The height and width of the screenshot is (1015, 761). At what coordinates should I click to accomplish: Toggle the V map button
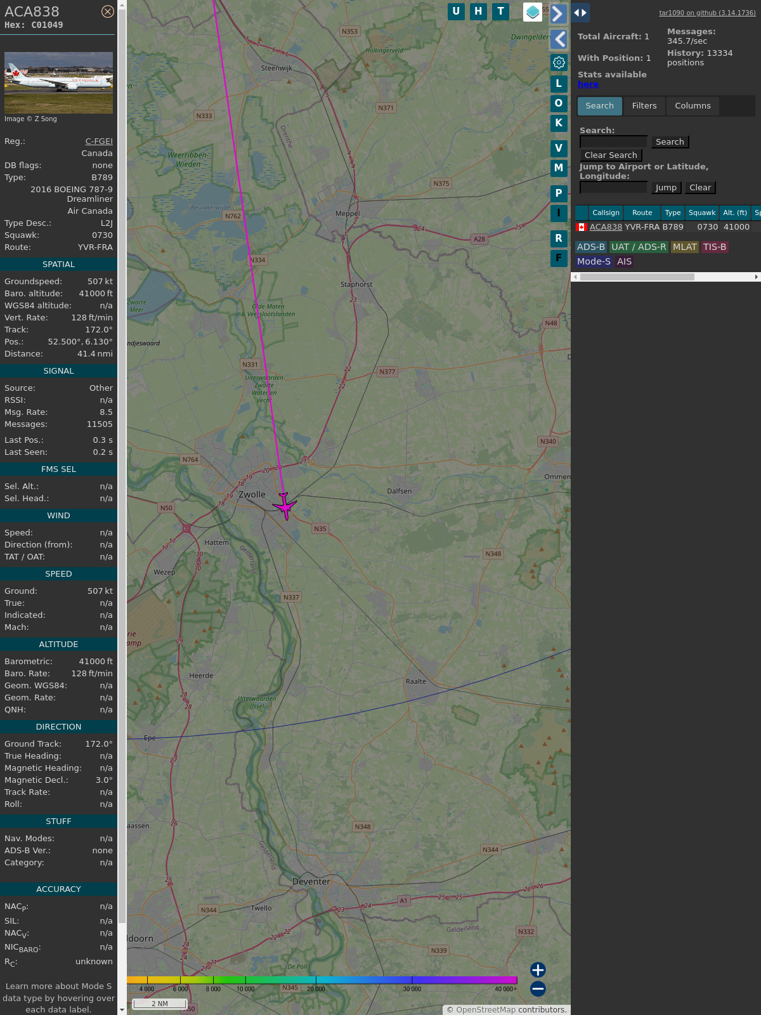click(x=559, y=148)
